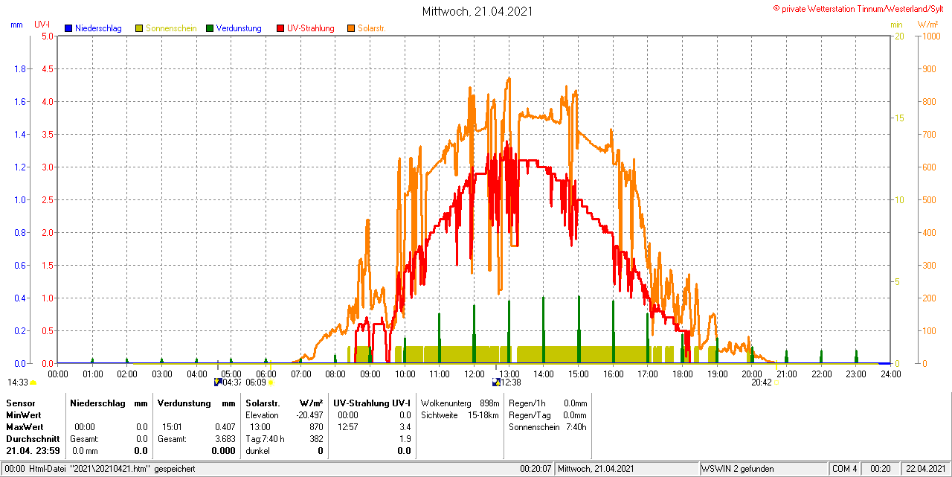952x477 pixels.
Task: Click the UV average value 1.9
Action: point(405,438)
